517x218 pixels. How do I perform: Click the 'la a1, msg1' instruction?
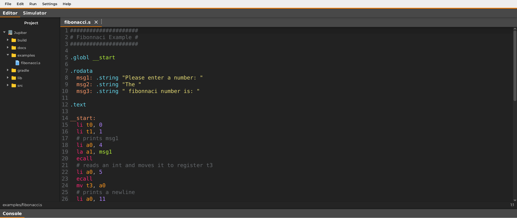[94, 152]
